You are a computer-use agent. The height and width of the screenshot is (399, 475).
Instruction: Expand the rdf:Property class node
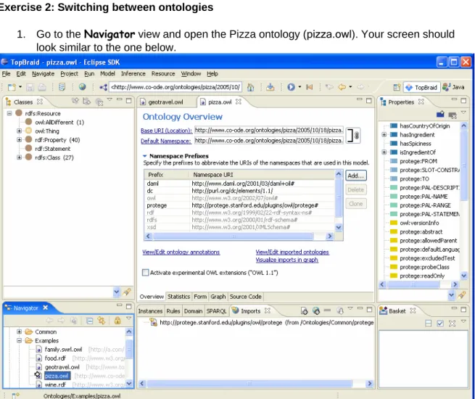tap(19, 140)
